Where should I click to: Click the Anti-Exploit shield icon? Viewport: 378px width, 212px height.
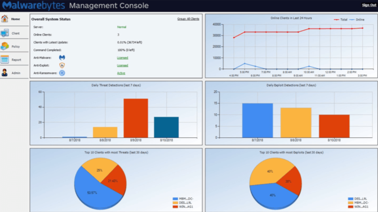(62, 65)
